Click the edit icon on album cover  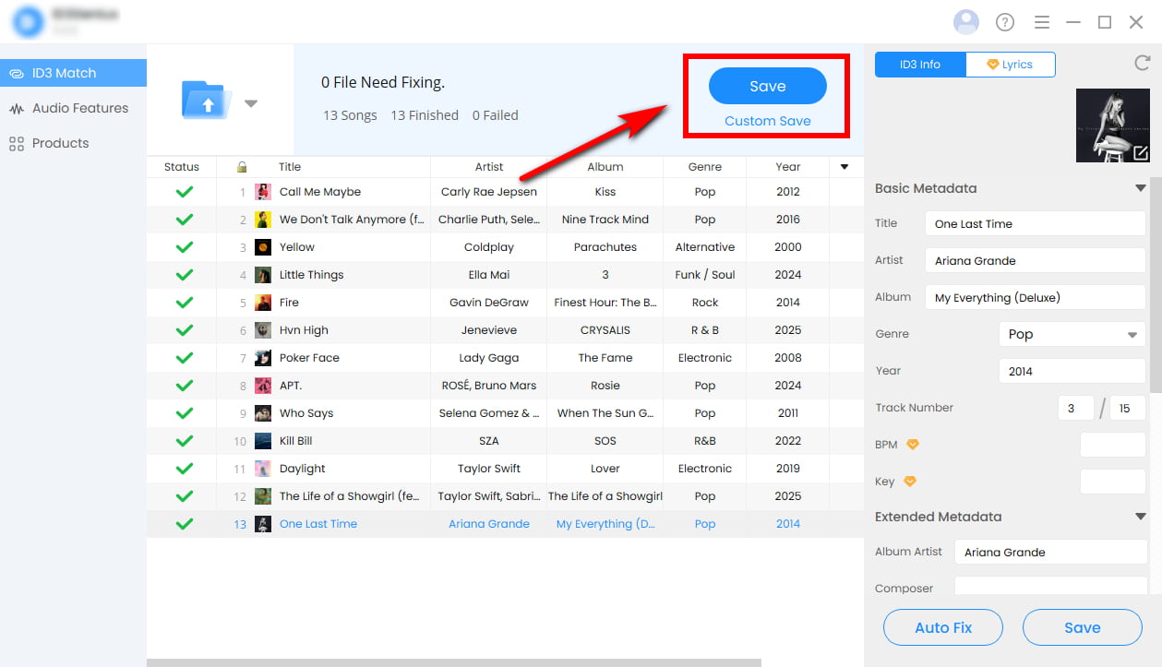click(x=1140, y=153)
